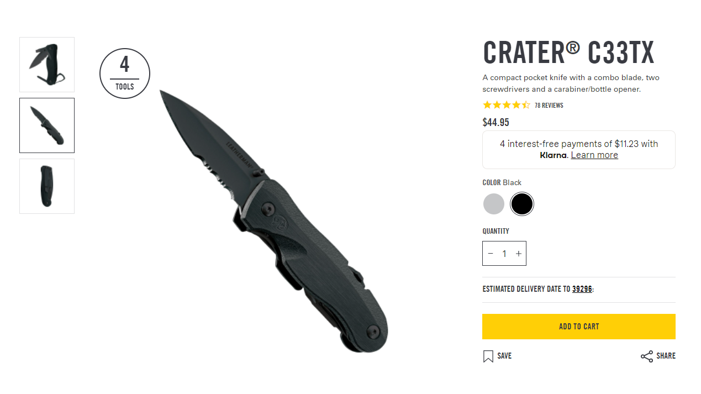Click the SAVE text label
The height and width of the screenshot is (394, 701).
click(x=504, y=356)
